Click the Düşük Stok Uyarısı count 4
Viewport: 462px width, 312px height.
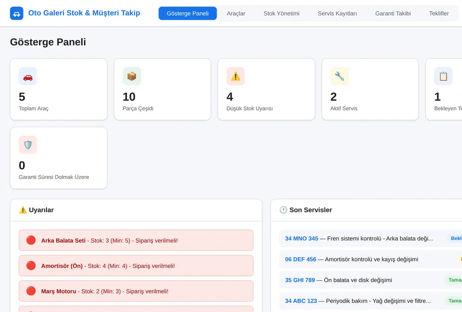(x=230, y=97)
